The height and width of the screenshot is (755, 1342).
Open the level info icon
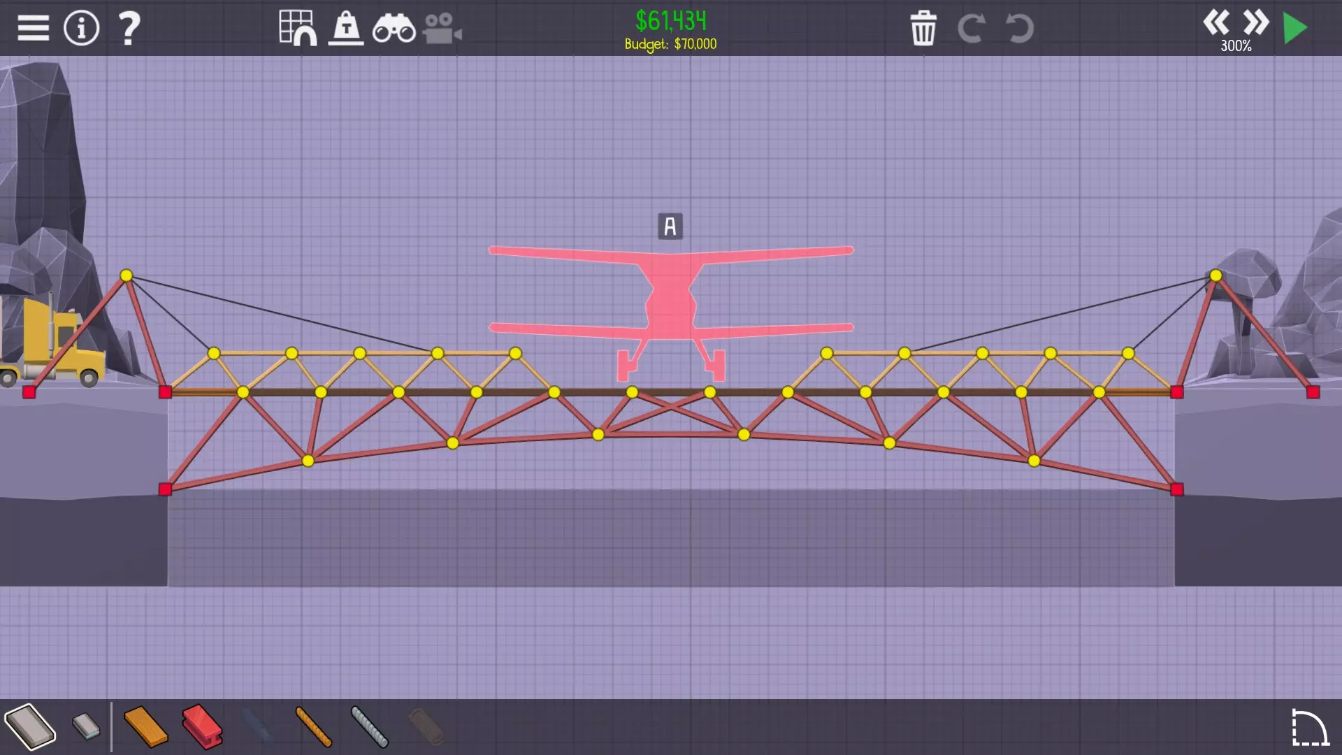tap(81, 29)
